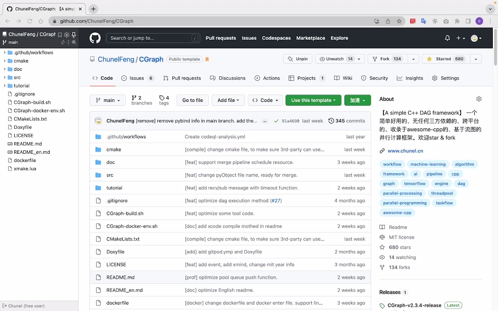
Task: Unpin the repository with Unpin button
Action: [297, 59]
